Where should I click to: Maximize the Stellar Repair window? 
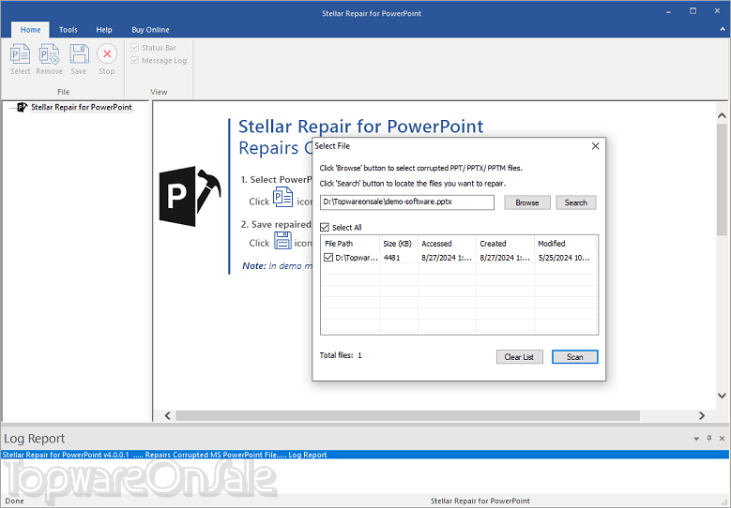coord(693,11)
